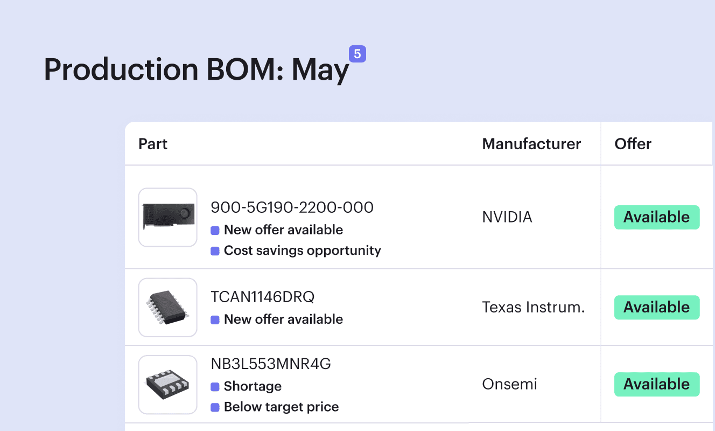715x431 pixels.
Task: Sort by the Part column header
Action: [x=153, y=144]
